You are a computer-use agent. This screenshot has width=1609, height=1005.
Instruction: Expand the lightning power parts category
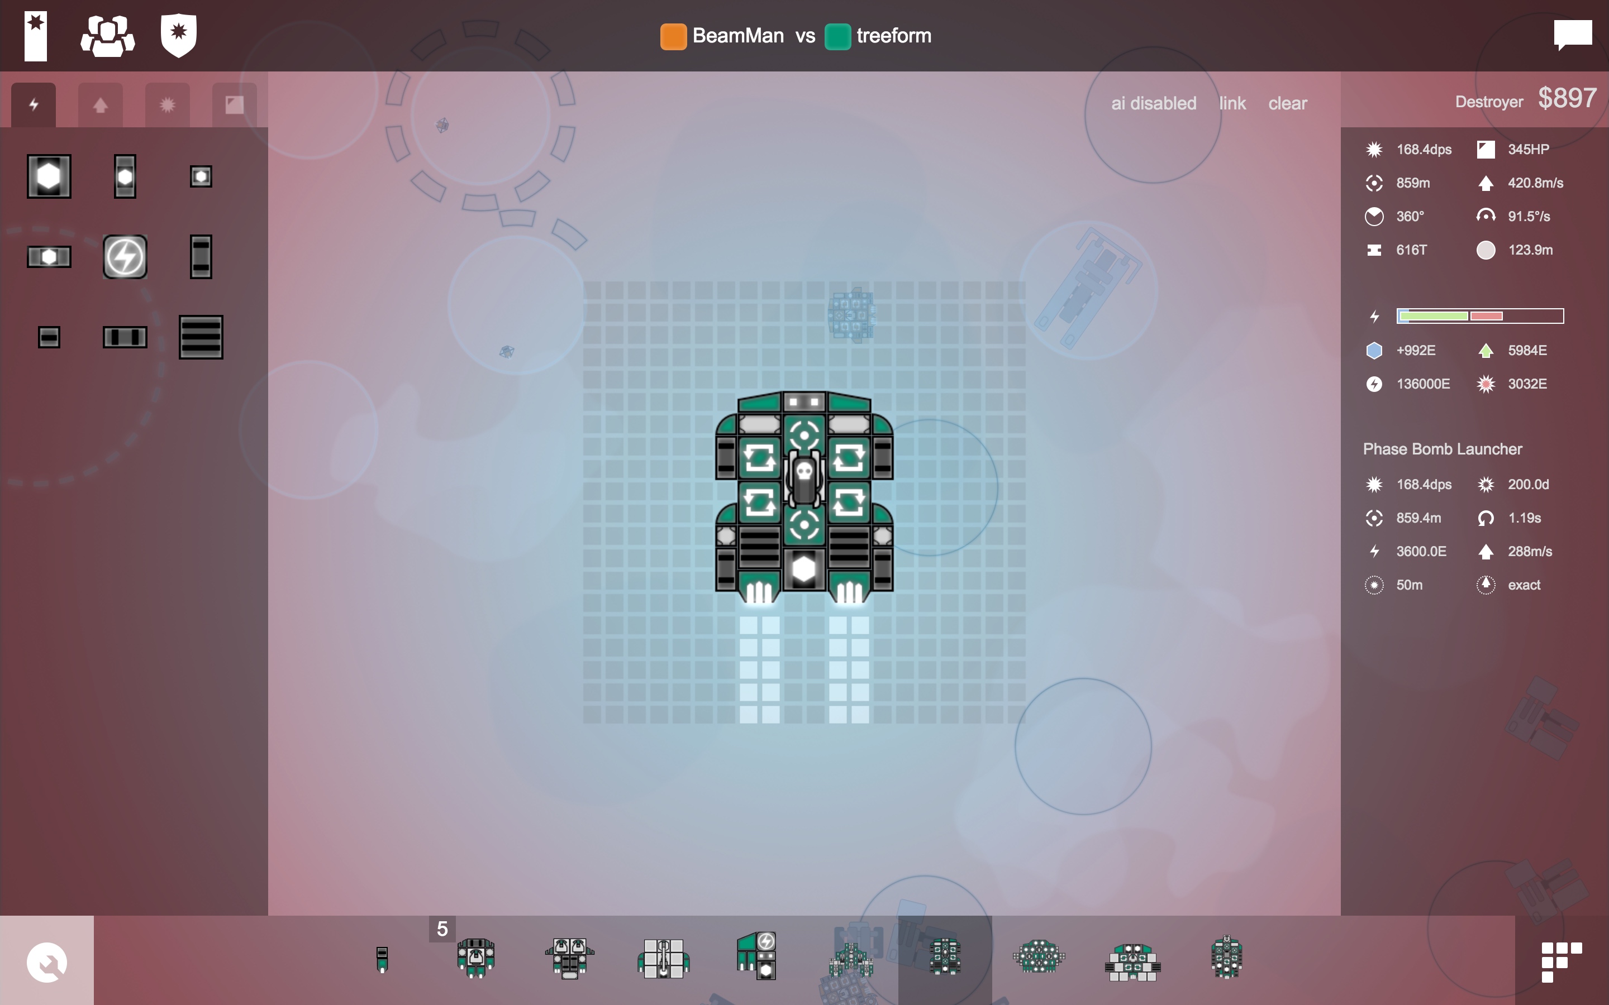(x=34, y=104)
